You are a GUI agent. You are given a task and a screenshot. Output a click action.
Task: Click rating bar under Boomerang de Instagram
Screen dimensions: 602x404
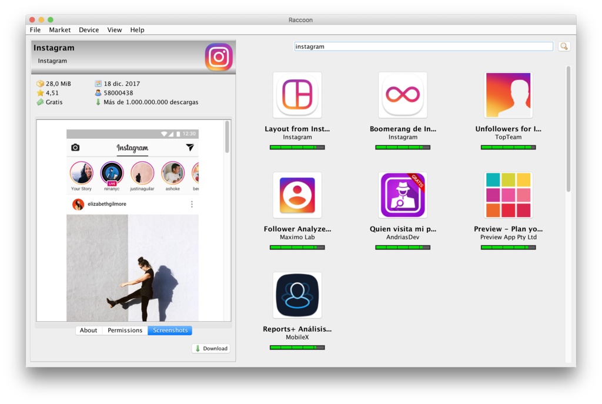coord(403,148)
